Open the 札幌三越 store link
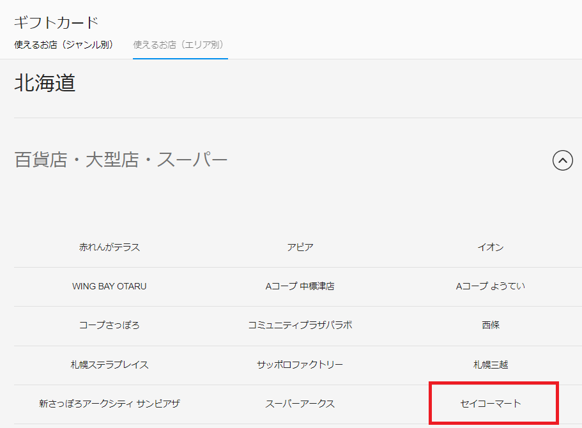Screen dimensions: 582x428 coord(491,365)
